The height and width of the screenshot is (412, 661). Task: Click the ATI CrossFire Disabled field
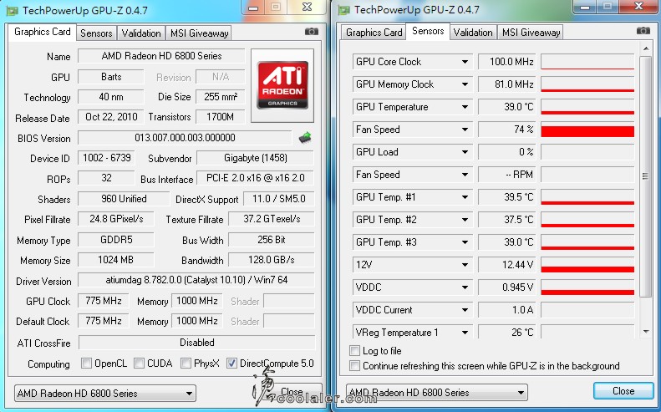coord(196,343)
